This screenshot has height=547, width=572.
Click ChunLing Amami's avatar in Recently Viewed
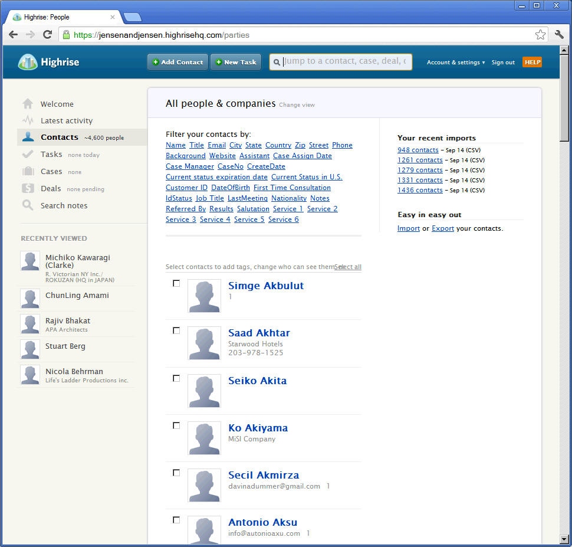[x=30, y=299]
